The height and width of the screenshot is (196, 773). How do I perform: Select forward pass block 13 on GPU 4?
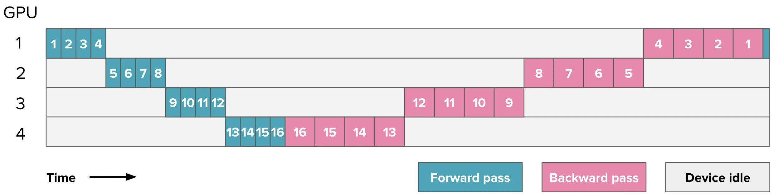[233, 132]
